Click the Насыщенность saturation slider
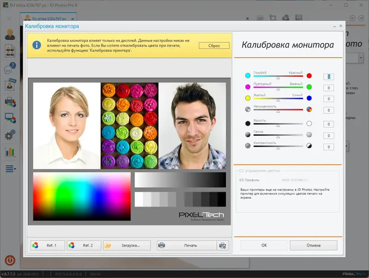Screen dimensions: 369x278 pos(278,110)
